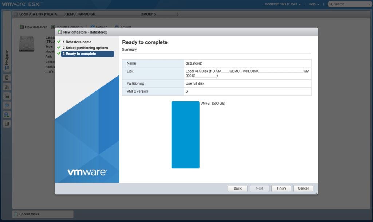This screenshot has height=222, width=373.
Task: Click the Increase capacity icon behind the dialog
Action: (53, 27)
